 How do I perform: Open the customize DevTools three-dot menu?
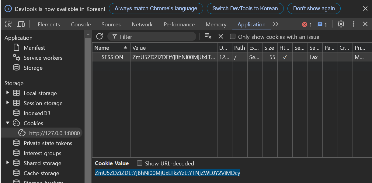[353, 24]
